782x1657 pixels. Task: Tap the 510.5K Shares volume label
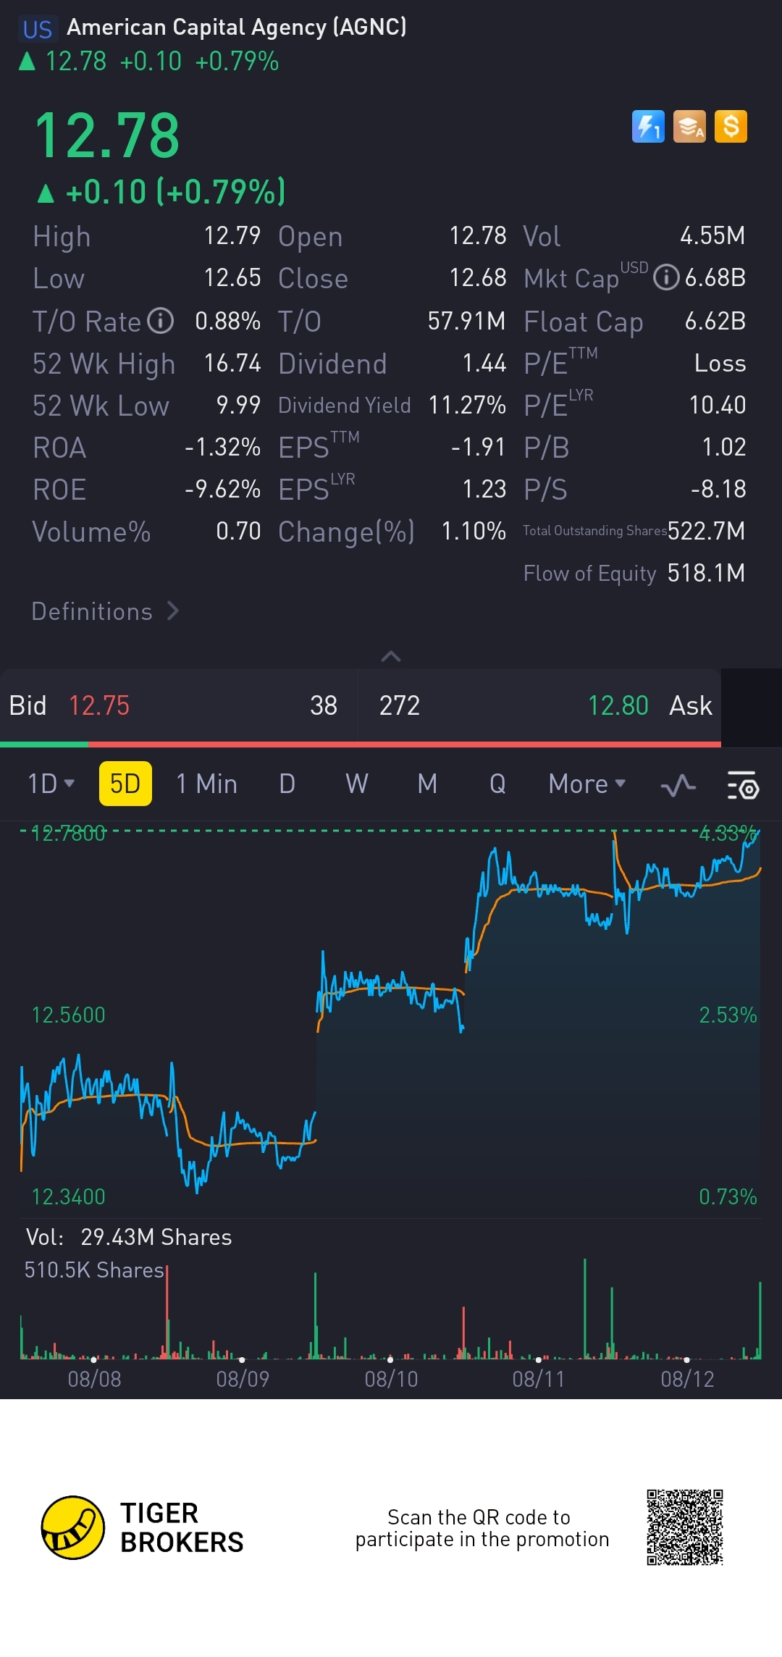click(x=94, y=1270)
